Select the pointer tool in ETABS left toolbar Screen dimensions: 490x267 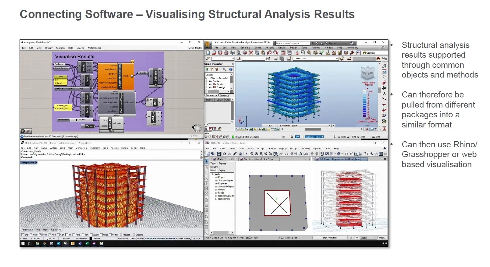click(207, 161)
